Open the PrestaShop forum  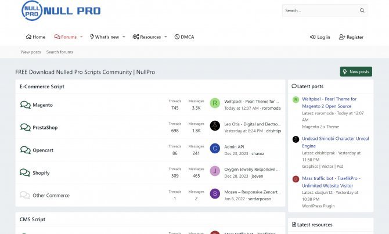(x=45, y=128)
